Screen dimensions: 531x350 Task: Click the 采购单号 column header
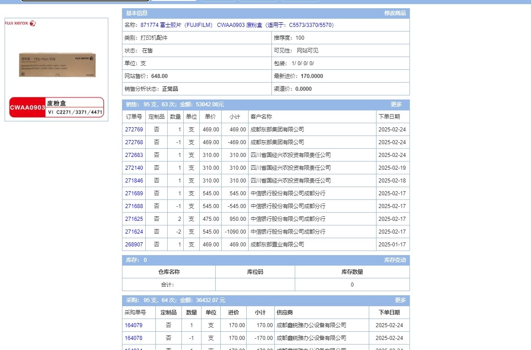(135, 313)
